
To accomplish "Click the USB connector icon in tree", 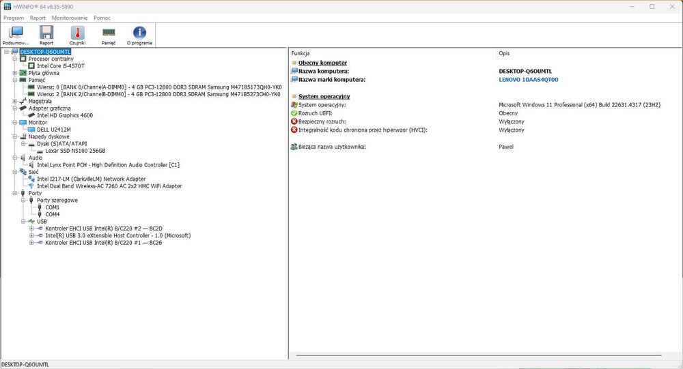I will (31, 221).
